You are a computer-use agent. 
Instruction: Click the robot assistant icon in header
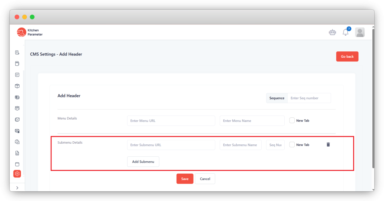pyautogui.click(x=332, y=33)
